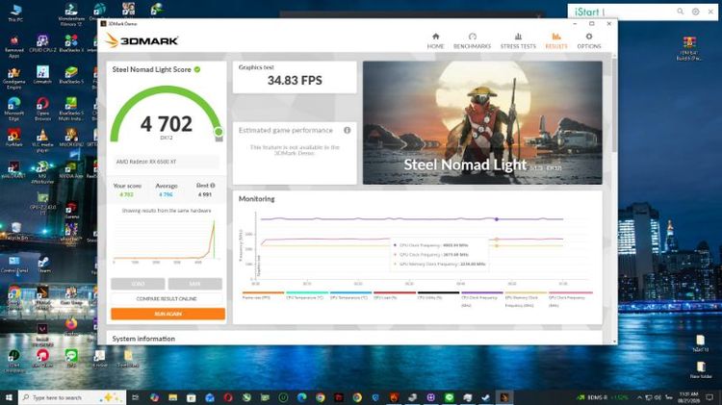Open Estimated game performance info icon
722x405 pixels.
coord(348,130)
